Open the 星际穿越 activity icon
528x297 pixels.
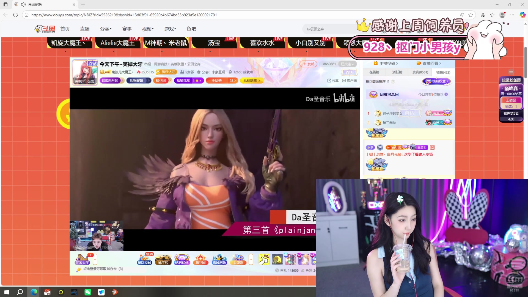point(144,259)
